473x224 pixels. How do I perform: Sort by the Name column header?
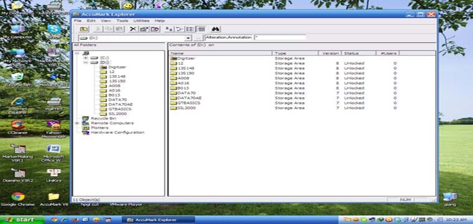(220, 54)
